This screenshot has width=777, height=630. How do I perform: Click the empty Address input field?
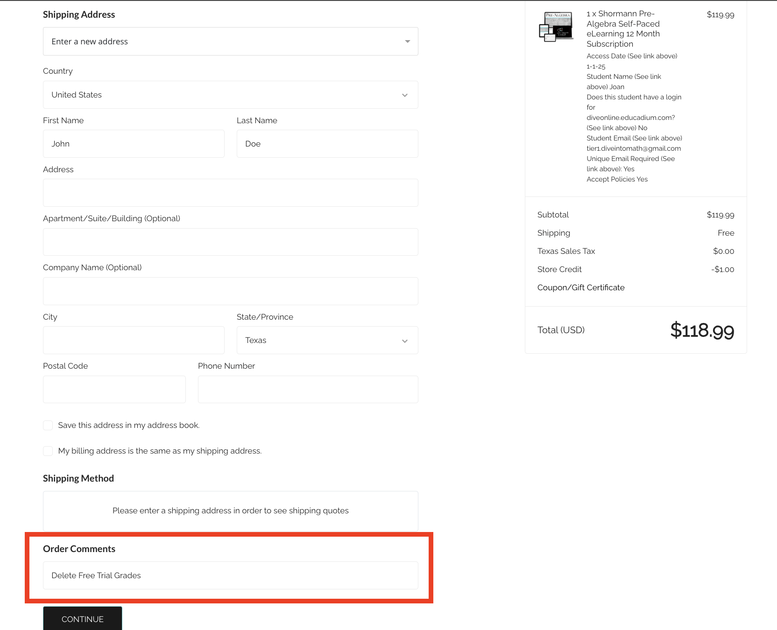tap(230, 193)
